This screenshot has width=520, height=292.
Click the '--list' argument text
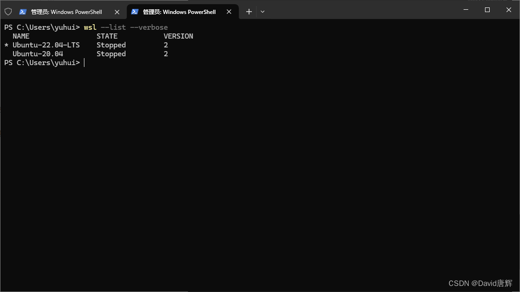click(x=113, y=27)
